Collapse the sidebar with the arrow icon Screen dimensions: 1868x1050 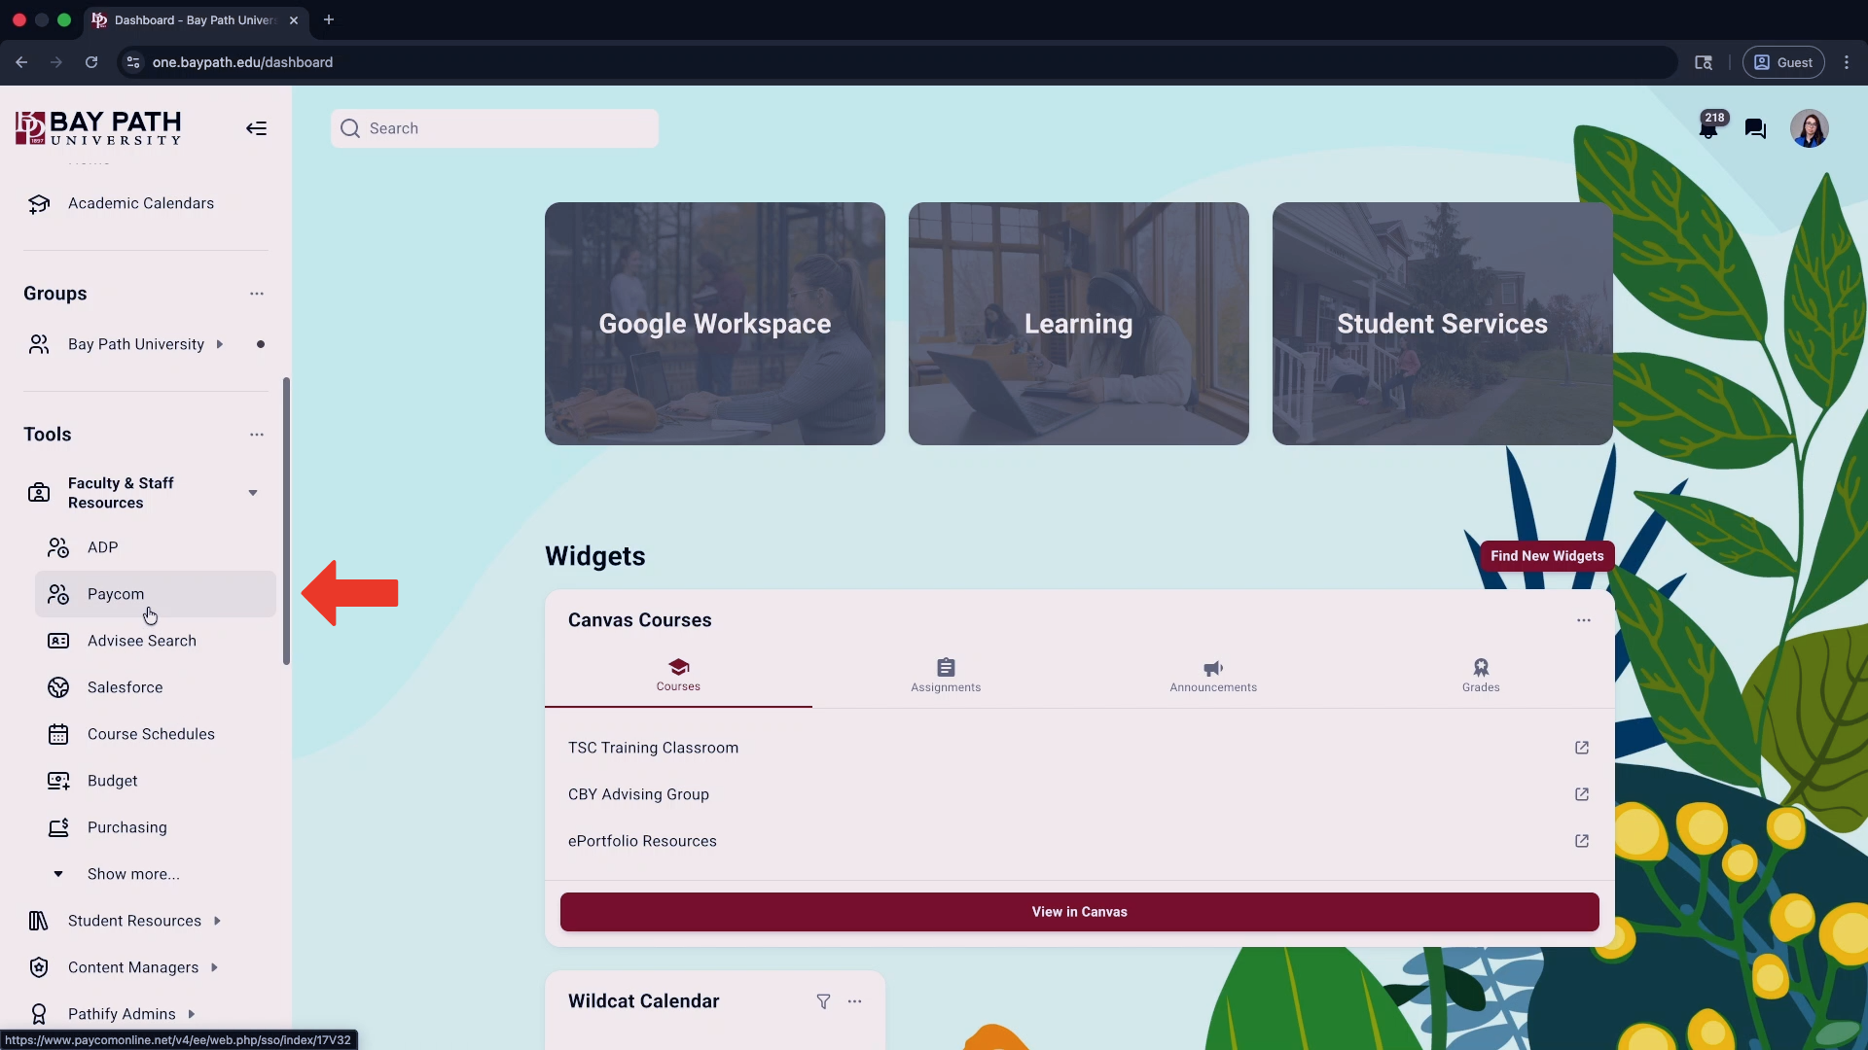pyautogui.click(x=256, y=128)
